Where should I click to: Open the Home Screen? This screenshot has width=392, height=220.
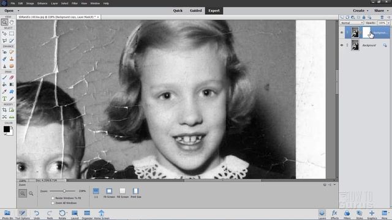101,215
